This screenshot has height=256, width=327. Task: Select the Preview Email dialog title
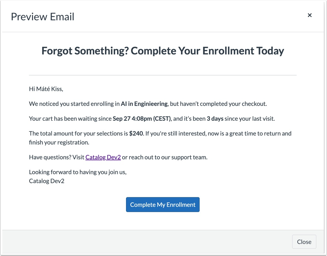point(42,16)
